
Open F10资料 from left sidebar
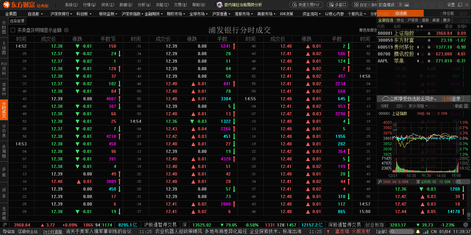point(4,68)
